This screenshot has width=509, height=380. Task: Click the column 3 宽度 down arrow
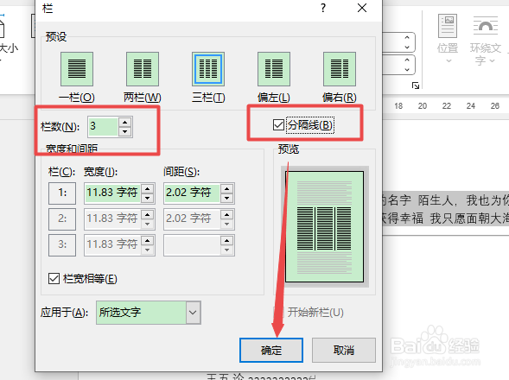coord(148,250)
